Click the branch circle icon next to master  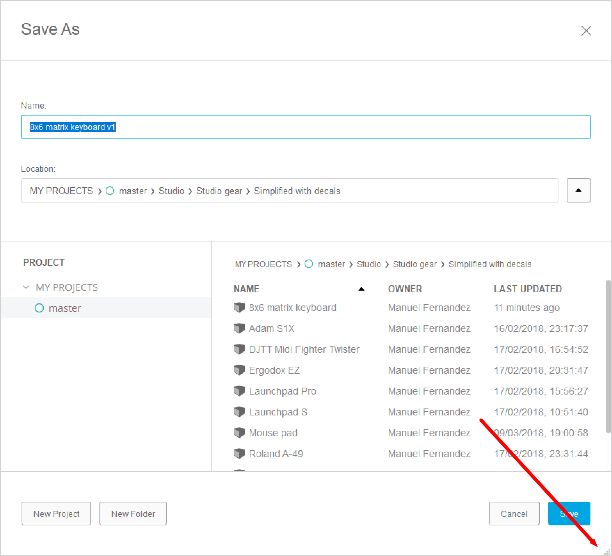39,308
